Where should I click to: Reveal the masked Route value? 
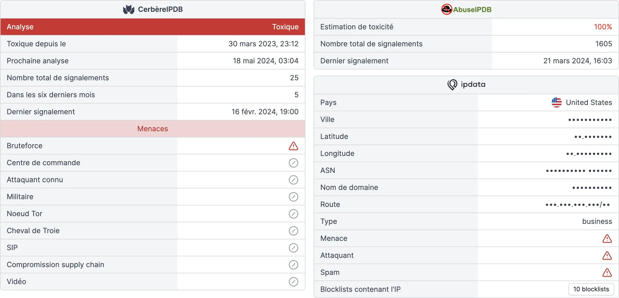(578, 205)
